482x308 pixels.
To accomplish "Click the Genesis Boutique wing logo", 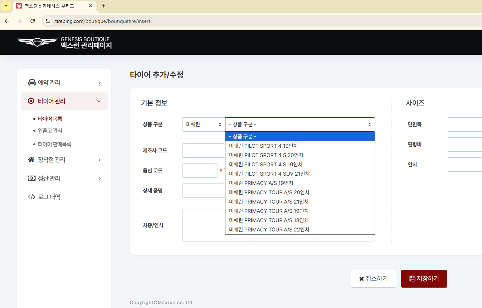I will pyautogui.click(x=37, y=42).
